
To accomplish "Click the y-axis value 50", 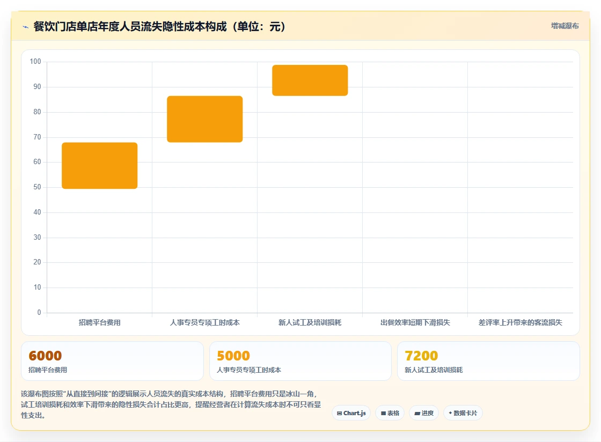I will pos(37,187).
